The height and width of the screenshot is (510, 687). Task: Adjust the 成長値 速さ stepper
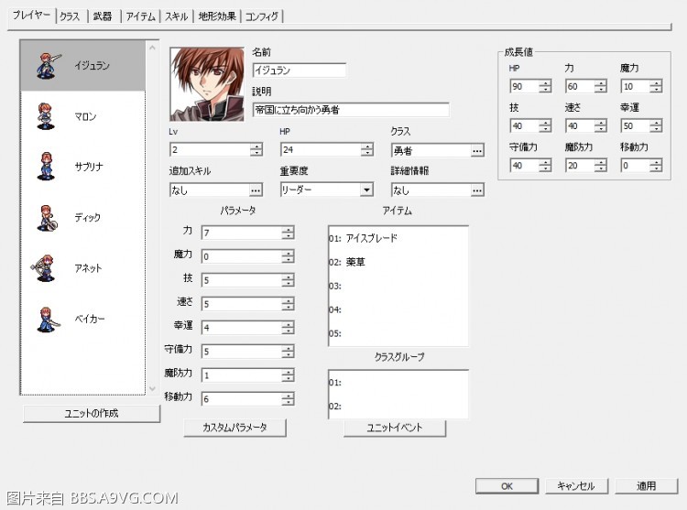[601, 126]
